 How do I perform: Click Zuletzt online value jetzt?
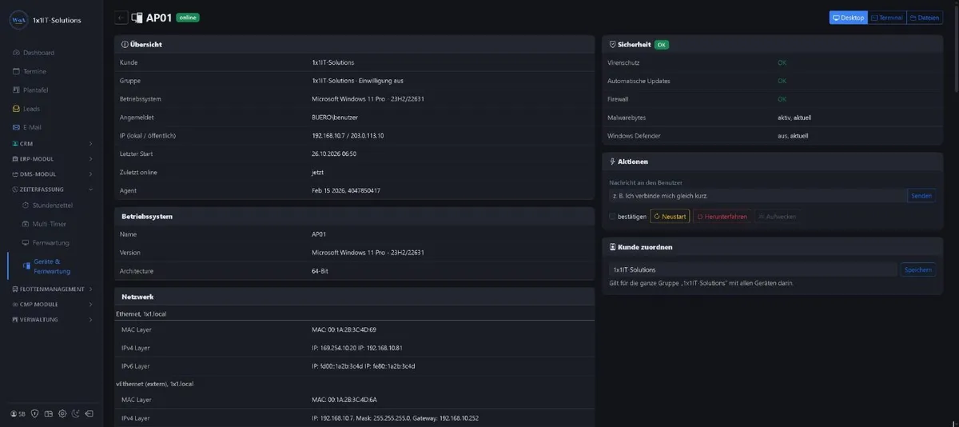coord(317,172)
